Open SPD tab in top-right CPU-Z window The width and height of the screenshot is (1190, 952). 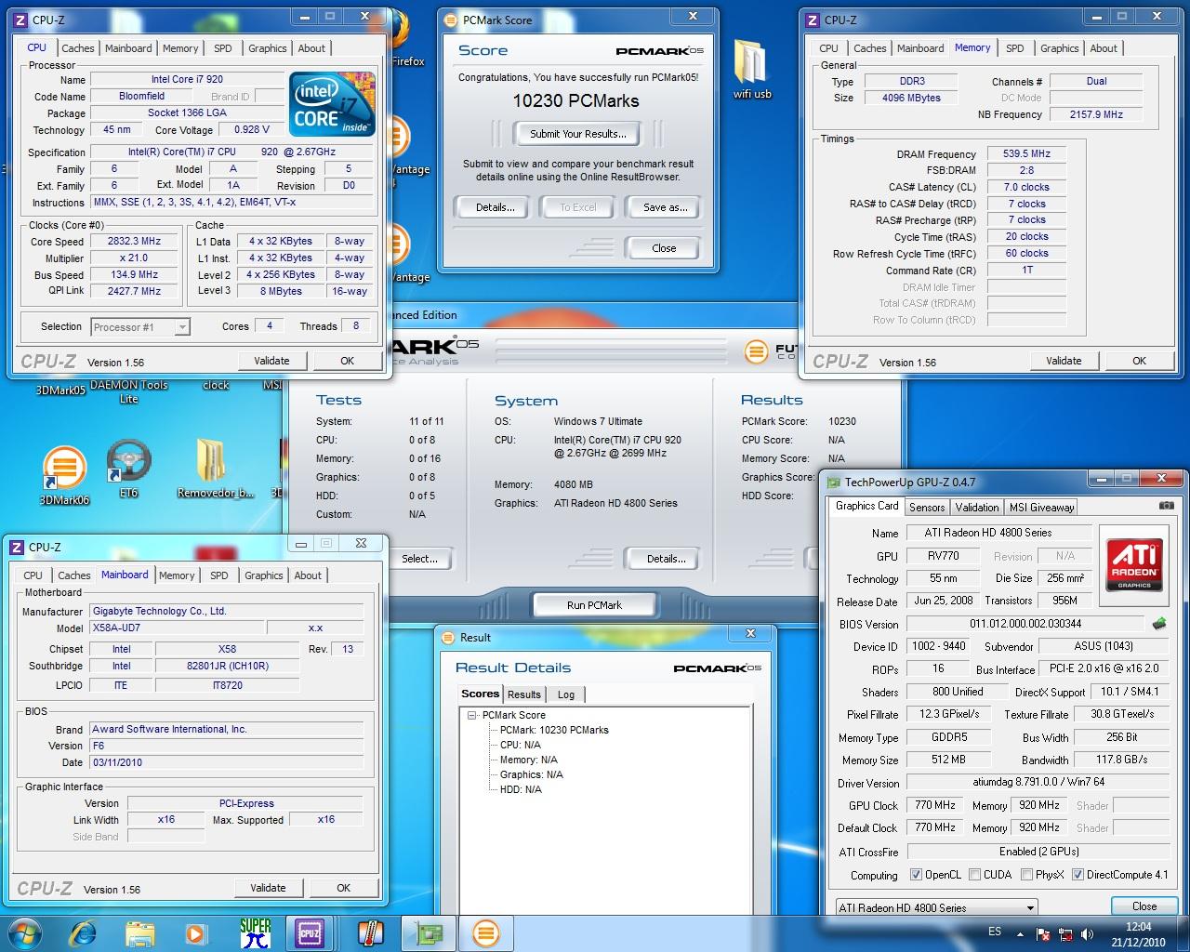coord(1014,48)
